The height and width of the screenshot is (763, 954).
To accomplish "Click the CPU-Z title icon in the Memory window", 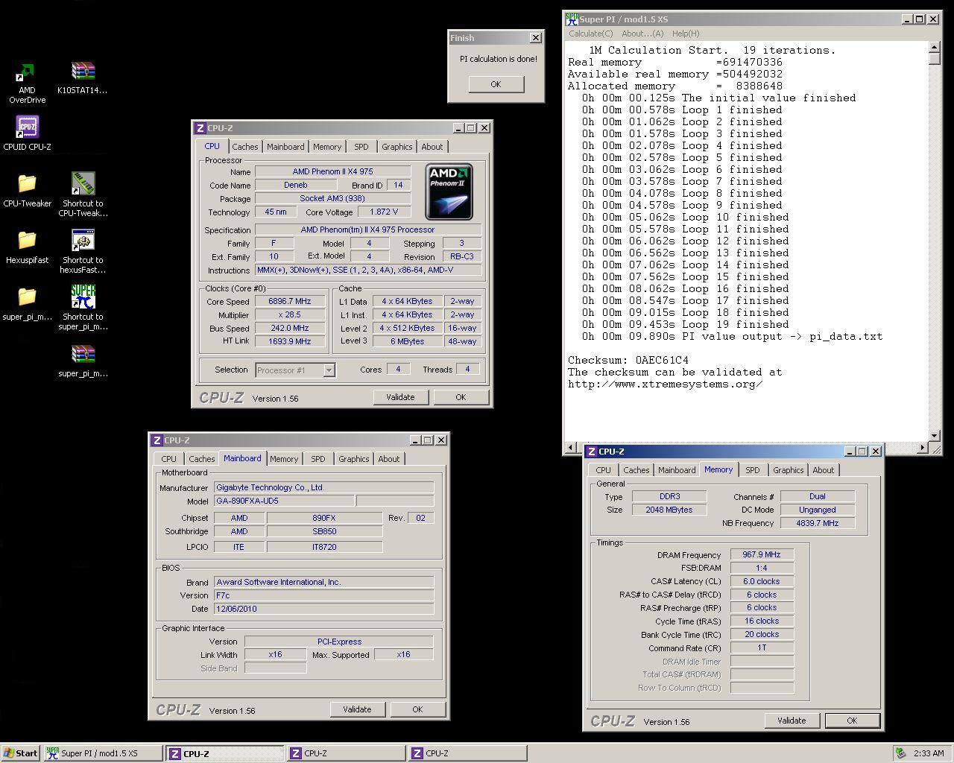I will [x=592, y=452].
